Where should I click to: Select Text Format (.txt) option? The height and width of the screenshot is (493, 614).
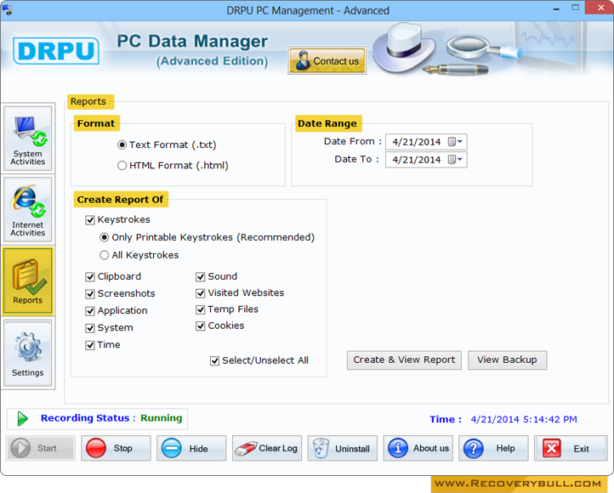pyautogui.click(x=122, y=144)
